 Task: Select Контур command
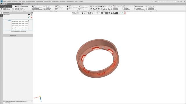(81, 9)
